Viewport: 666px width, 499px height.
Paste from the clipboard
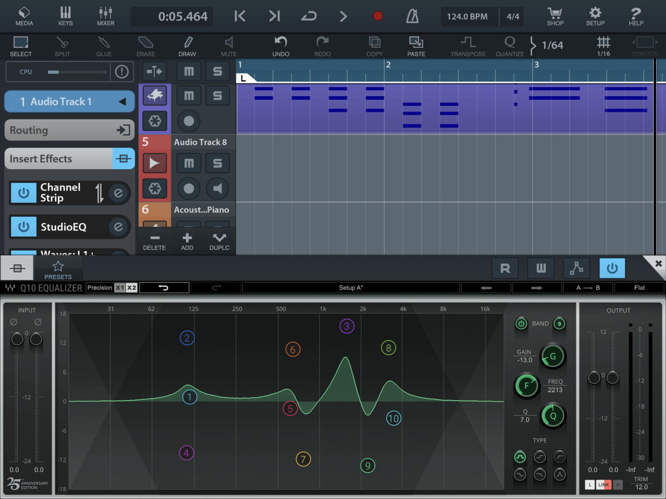coord(416,46)
